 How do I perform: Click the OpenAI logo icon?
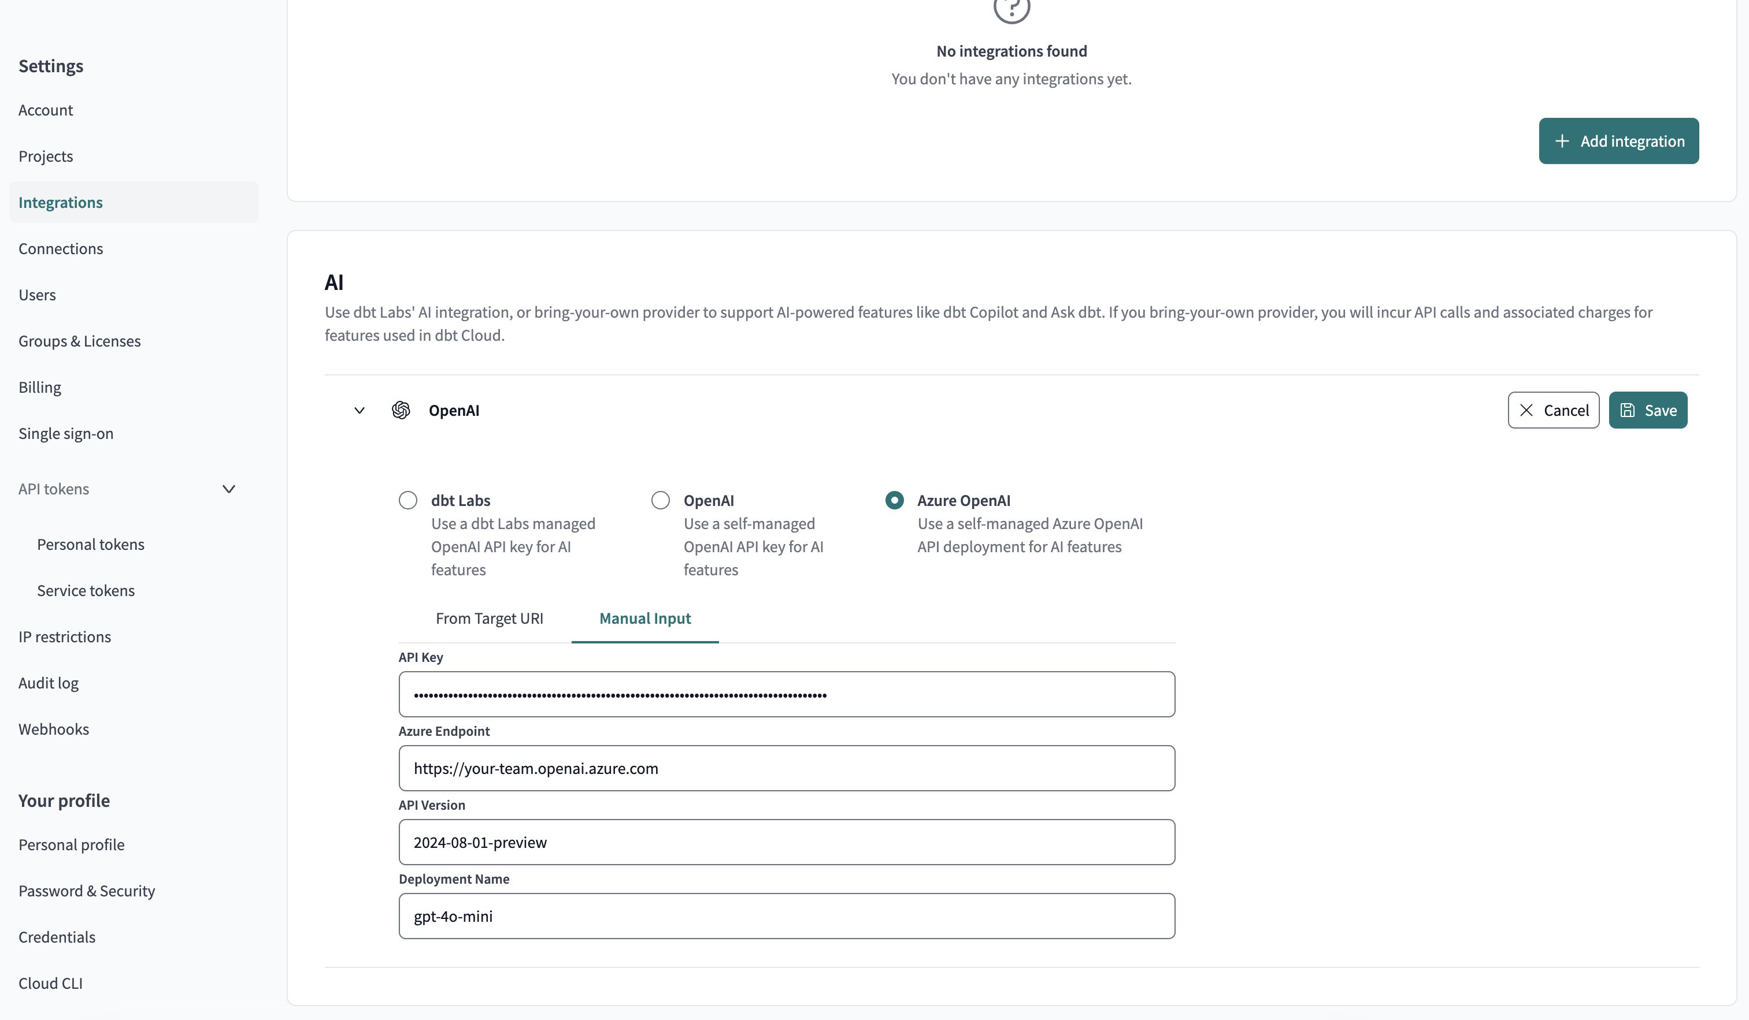[401, 411]
